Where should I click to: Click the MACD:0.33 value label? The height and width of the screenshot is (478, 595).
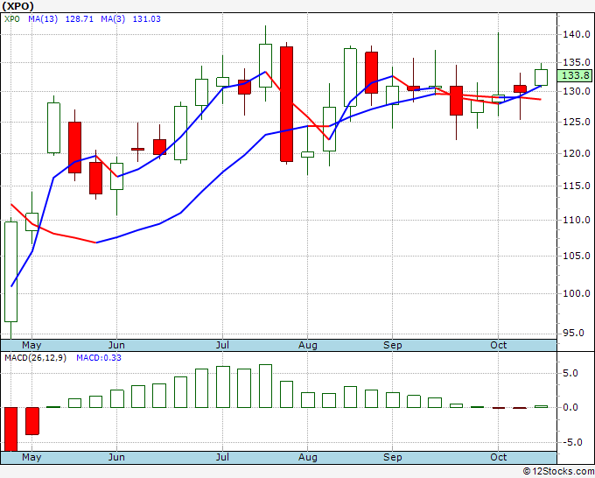pyautogui.click(x=99, y=358)
